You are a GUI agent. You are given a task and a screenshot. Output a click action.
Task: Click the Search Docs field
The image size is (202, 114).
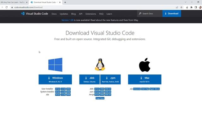150,13
